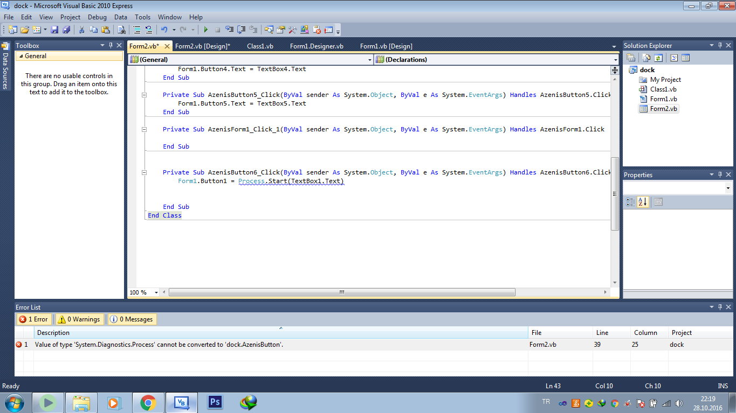The height and width of the screenshot is (413, 736).
Task: Toggle the 1 Error filter in Error List
Action: 33,319
